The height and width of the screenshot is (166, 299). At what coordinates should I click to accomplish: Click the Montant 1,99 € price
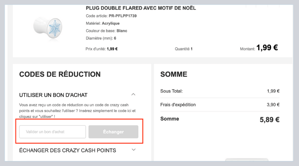pos(267,48)
